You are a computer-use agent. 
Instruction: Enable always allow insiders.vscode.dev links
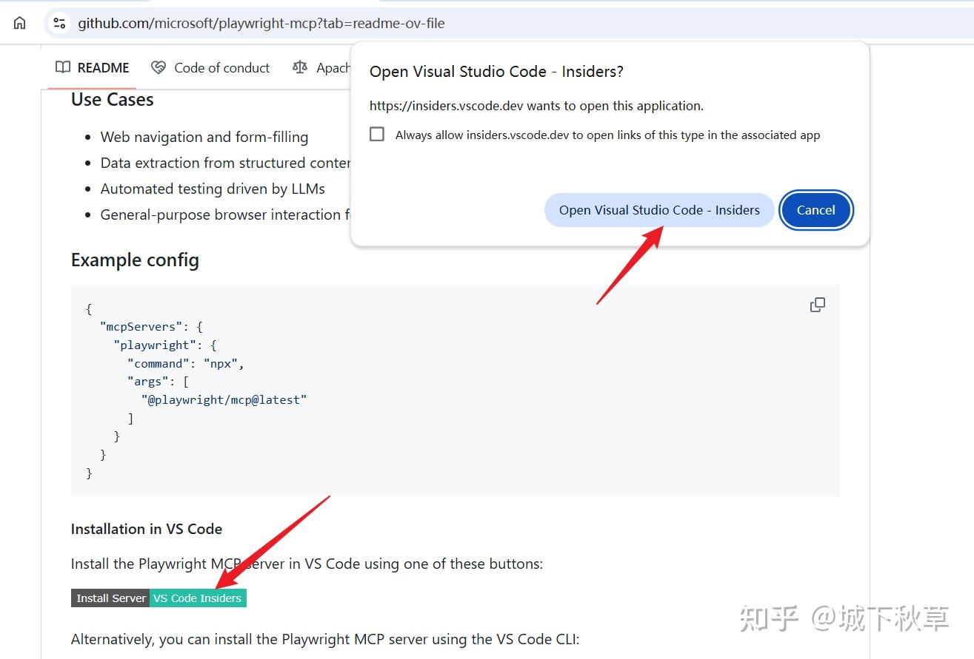[377, 134]
